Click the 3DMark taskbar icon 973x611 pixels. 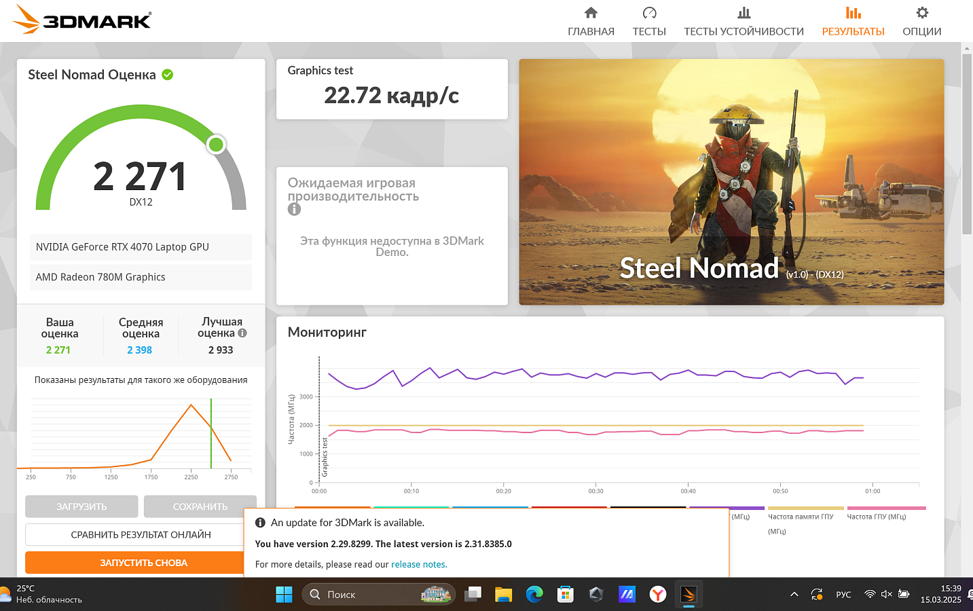pos(689,595)
